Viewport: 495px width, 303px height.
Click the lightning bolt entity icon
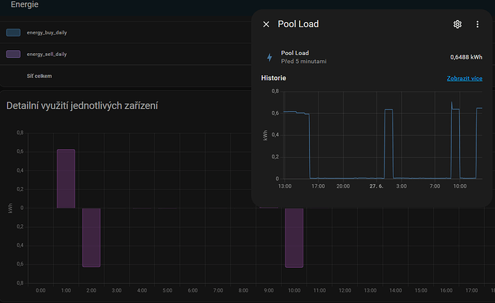click(270, 57)
